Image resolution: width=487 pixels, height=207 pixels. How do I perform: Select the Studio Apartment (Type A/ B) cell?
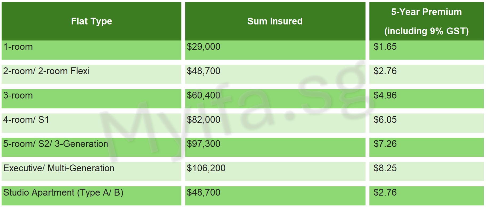coord(63,193)
